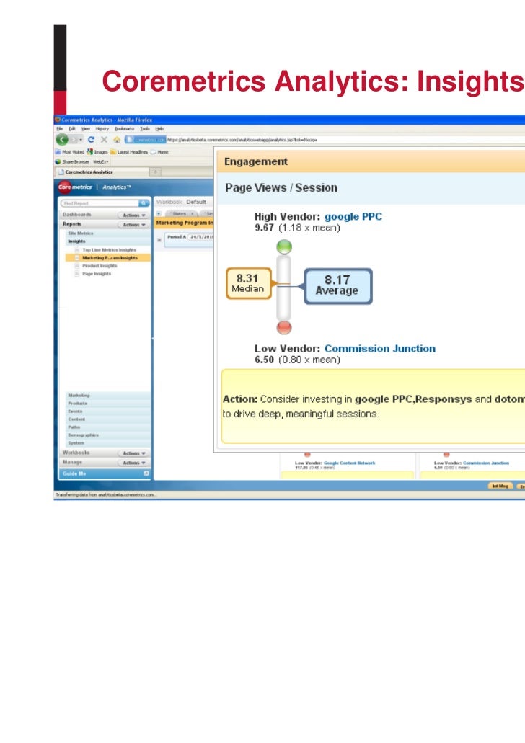This screenshot has width=525, height=743.
Task: Open a new tab with plus button
Action: point(156,172)
